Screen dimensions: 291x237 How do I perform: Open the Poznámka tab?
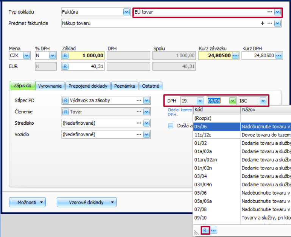tap(125, 86)
